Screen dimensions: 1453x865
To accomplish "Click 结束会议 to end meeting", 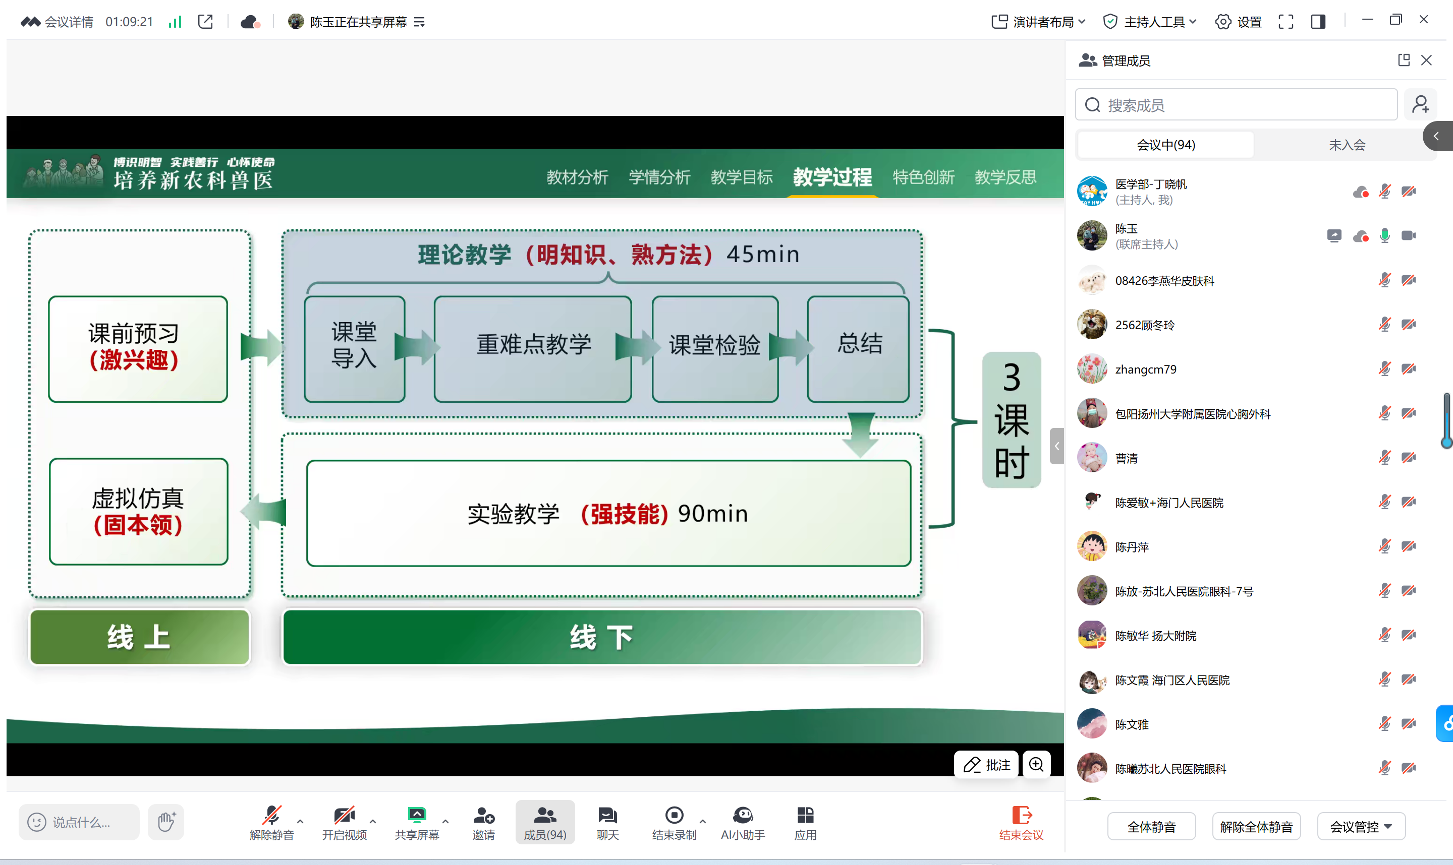I will click(x=1021, y=822).
